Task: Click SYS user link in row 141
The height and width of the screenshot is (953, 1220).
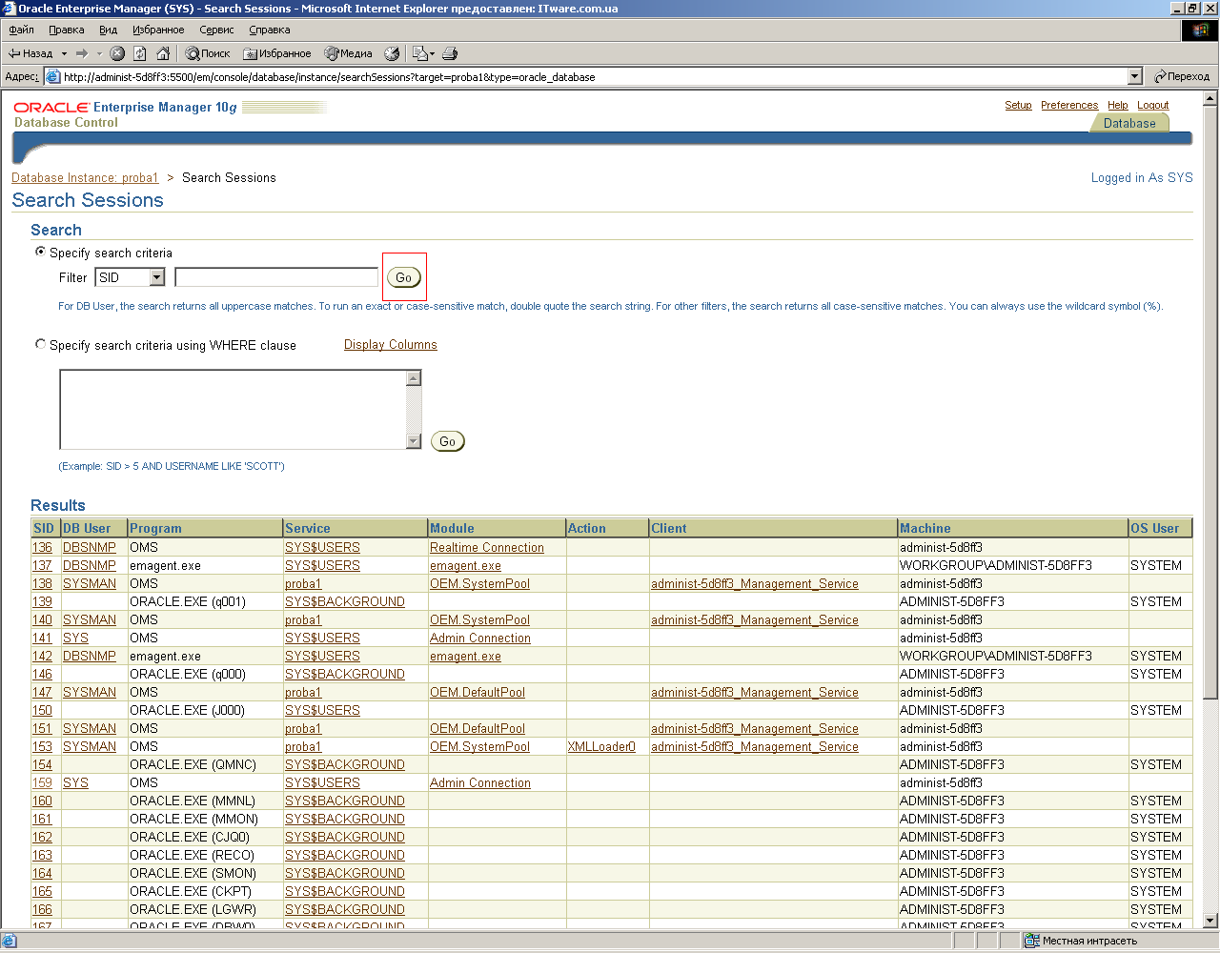Action: pyautogui.click(x=75, y=639)
